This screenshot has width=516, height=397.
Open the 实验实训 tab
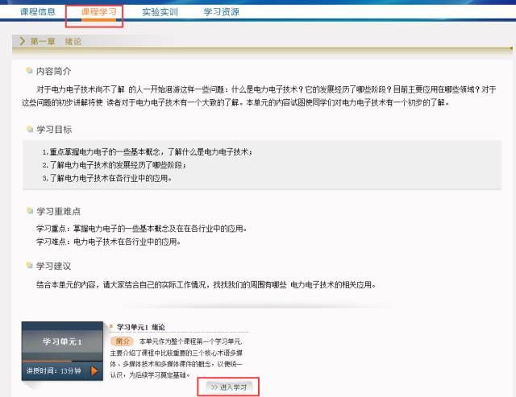point(160,12)
